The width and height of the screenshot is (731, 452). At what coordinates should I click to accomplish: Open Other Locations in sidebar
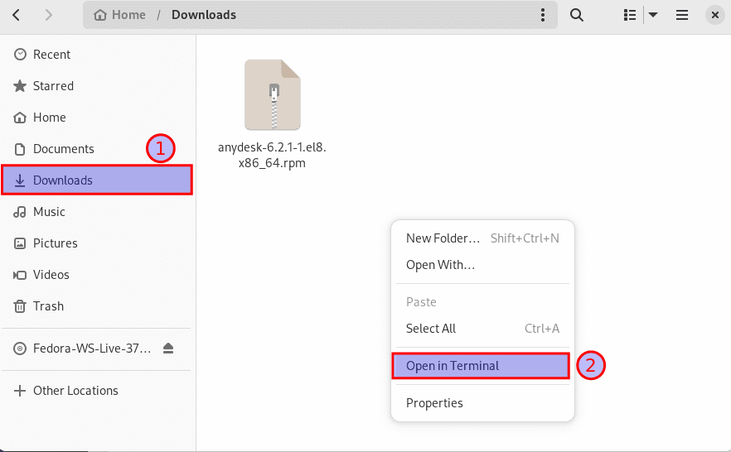click(x=75, y=391)
